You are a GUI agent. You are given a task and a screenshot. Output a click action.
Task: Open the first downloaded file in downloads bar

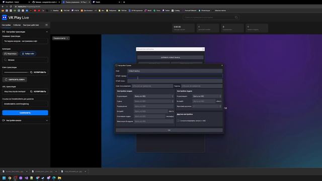tap(14, 171)
